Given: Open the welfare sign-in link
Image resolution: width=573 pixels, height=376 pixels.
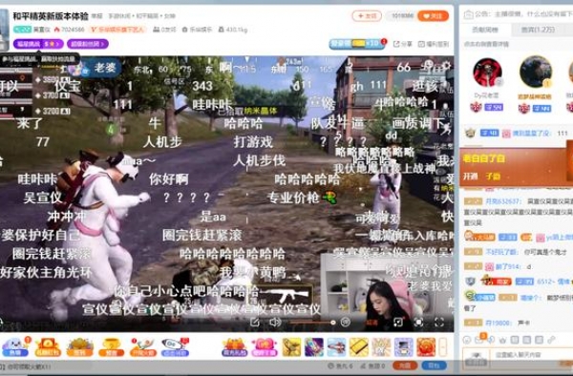Looking at the screenshot, I should 434,44.
